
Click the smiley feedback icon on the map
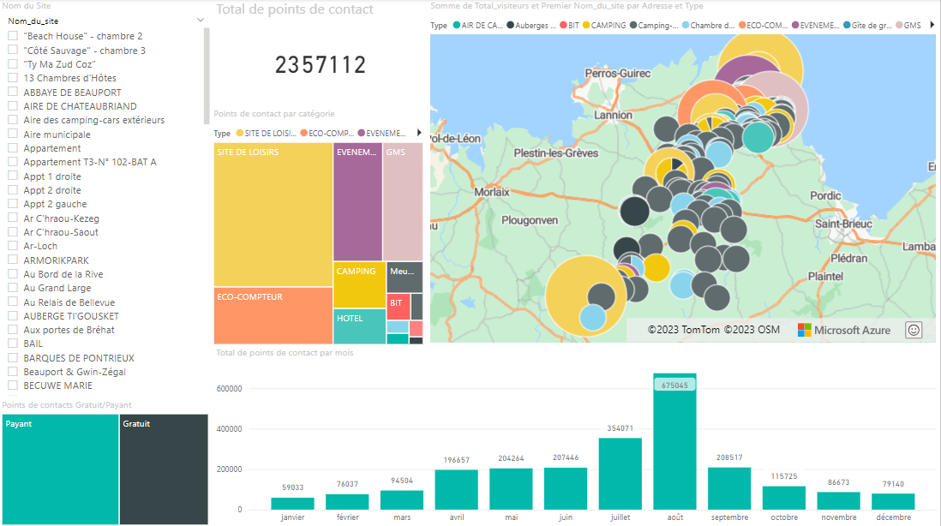[x=914, y=330]
